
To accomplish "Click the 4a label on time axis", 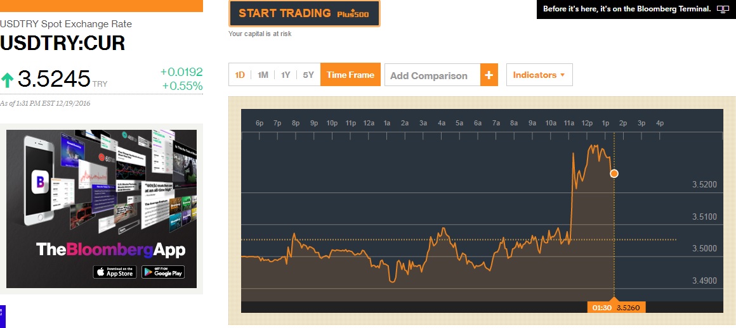I will pos(441,123).
